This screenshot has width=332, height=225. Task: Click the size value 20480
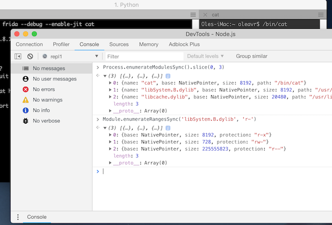(x=279, y=97)
